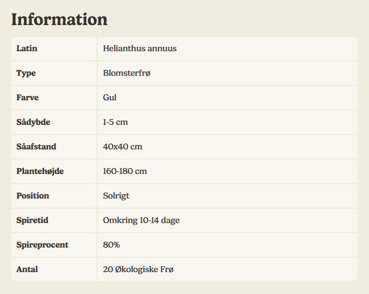
Task: Click the Farve row label
Action: [28, 98]
